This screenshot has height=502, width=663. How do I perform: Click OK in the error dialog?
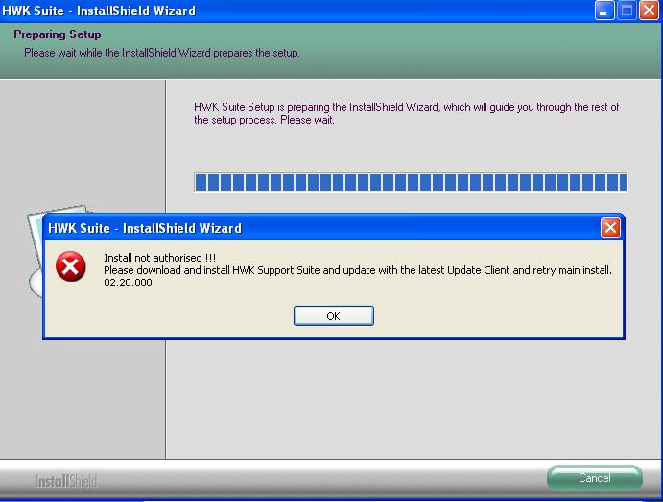334,316
